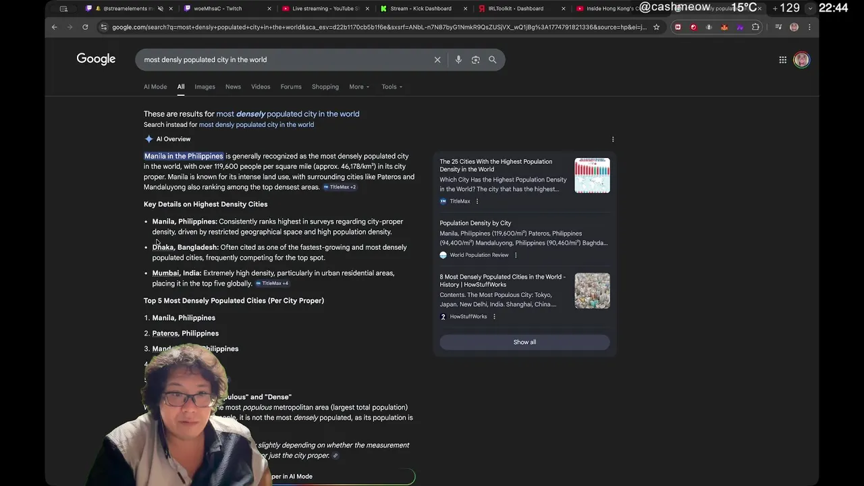
Task: Start voice search with the microphone icon
Action: 458,59
